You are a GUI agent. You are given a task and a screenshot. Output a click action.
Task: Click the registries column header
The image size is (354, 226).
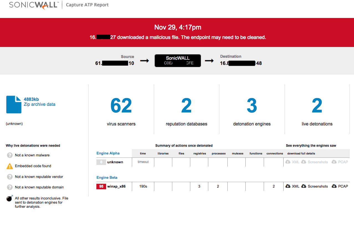pyautogui.click(x=200, y=154)
